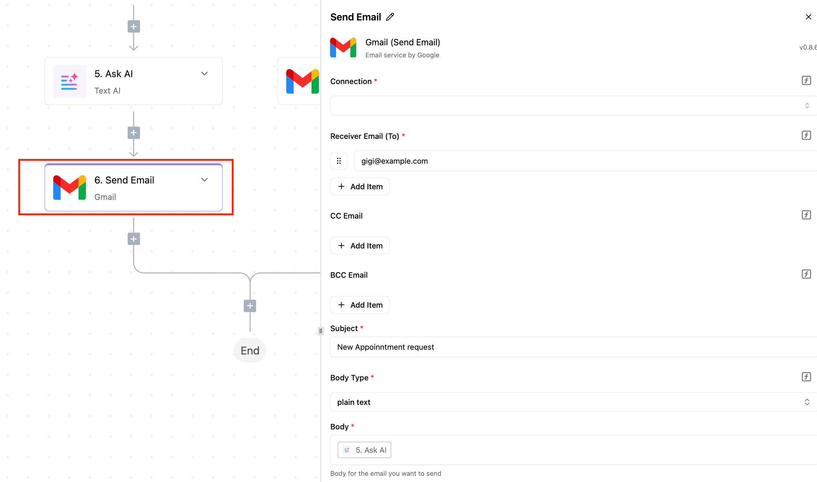The height and width of the screenshot is (482, 817).
Task: Click the 5. Ask AI chip in Body
Action: tap(364, 450)
